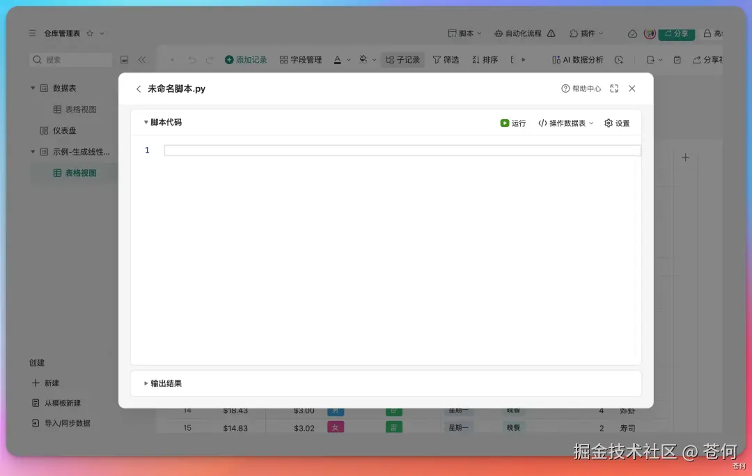Screen dimensions: 752x476
Task: Collapse the 数据表 tree node
Action: pos(33,89)
